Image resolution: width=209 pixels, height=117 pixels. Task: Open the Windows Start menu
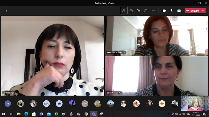coord(4,114)
